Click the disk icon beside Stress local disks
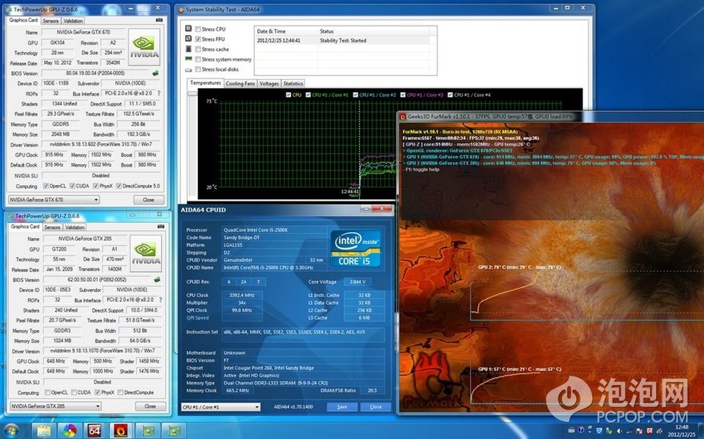Viewport: 704px width, 439px height. [x=189, y=70]
